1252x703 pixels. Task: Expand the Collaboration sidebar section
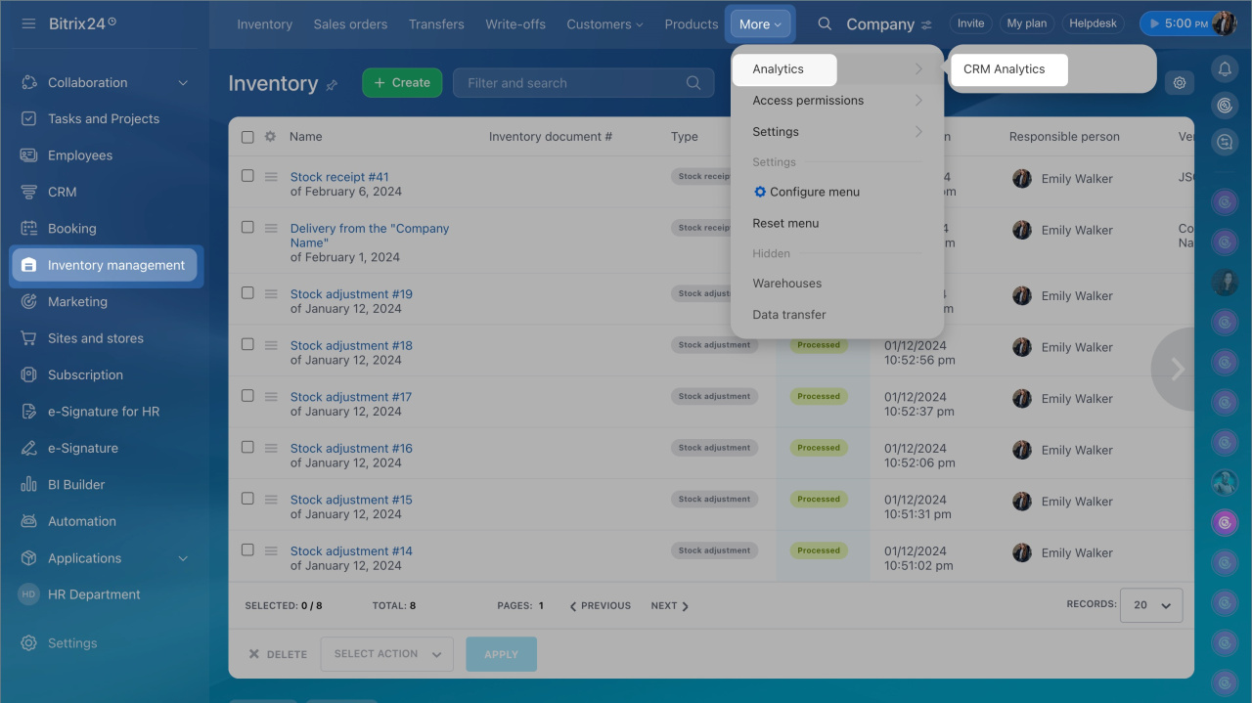click(x=183, y=83)
